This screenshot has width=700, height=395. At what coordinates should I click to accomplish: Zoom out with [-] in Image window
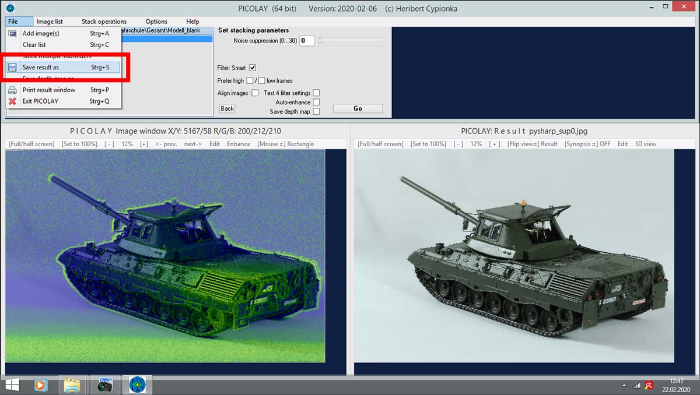(x=109, y=144)
